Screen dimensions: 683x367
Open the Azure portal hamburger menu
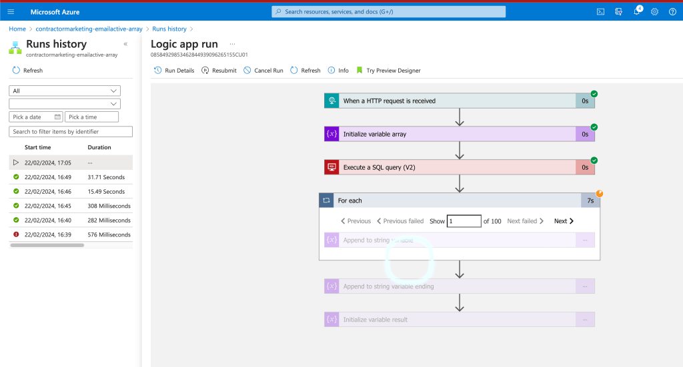[11, 12]
